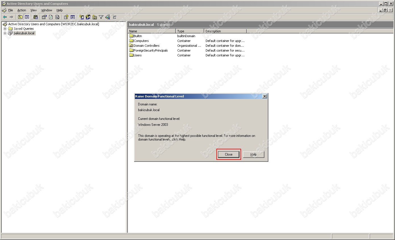Click the Users row name text
Image resolution: width=395 pixels, height=240 pixels.
[x=138, y=55]
